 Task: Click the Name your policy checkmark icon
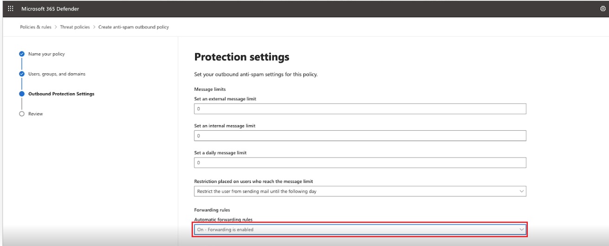(21, 54)
